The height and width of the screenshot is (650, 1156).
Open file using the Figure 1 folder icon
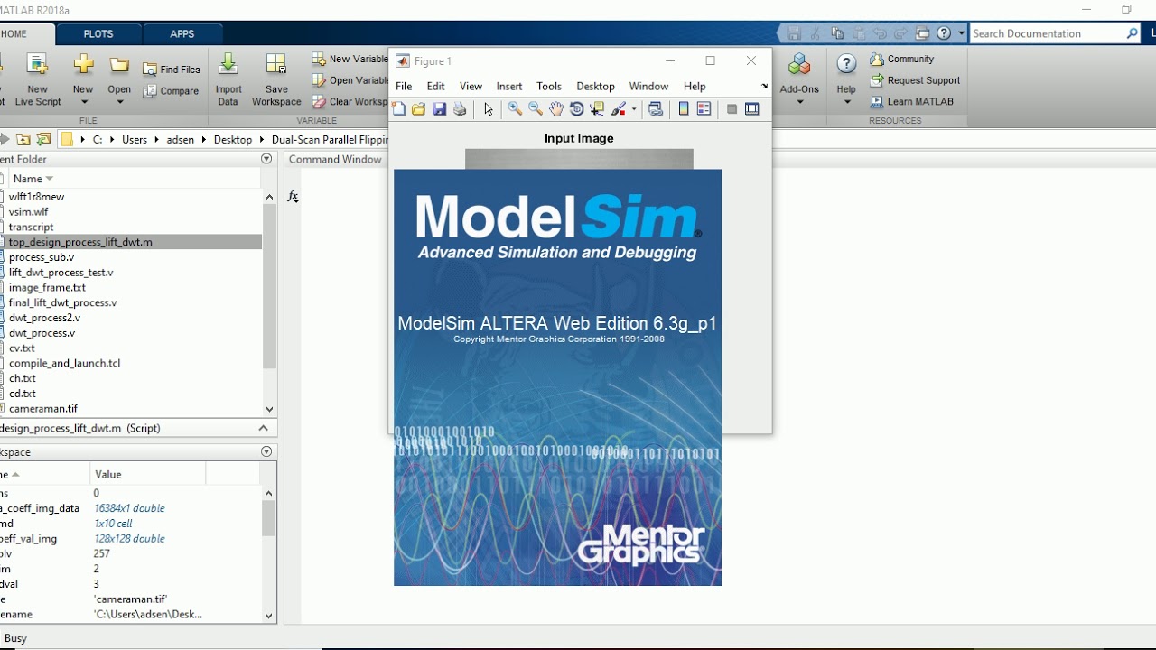pos(418,109)
